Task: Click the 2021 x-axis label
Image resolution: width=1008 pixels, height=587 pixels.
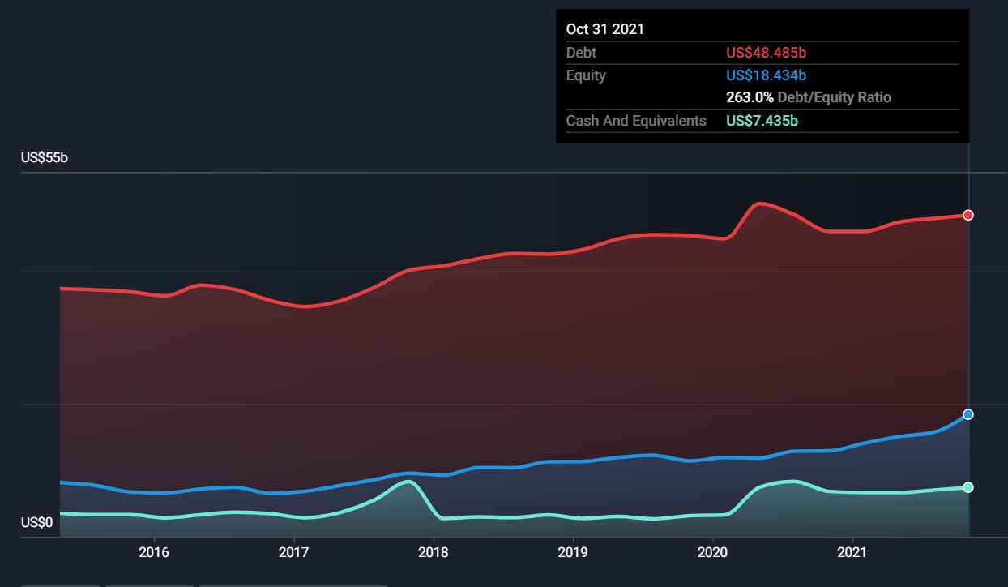Action: coord(852,552)
